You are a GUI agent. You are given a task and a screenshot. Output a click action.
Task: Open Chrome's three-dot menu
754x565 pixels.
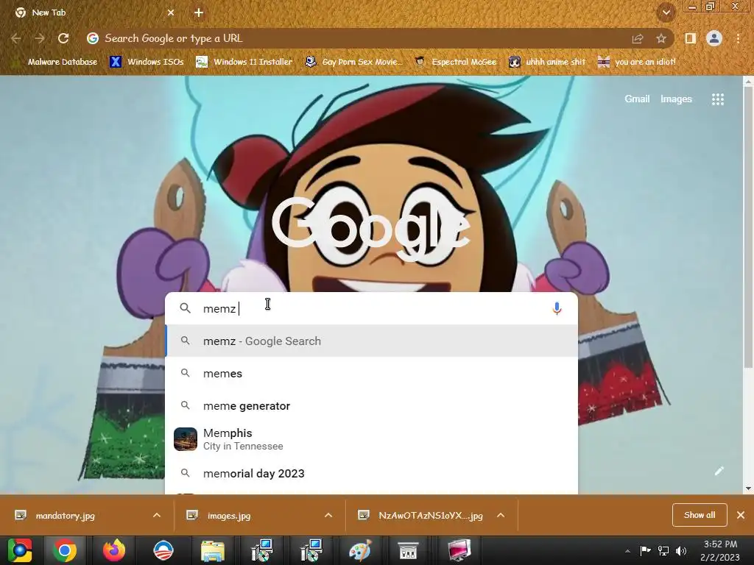[x=738, y=38]
